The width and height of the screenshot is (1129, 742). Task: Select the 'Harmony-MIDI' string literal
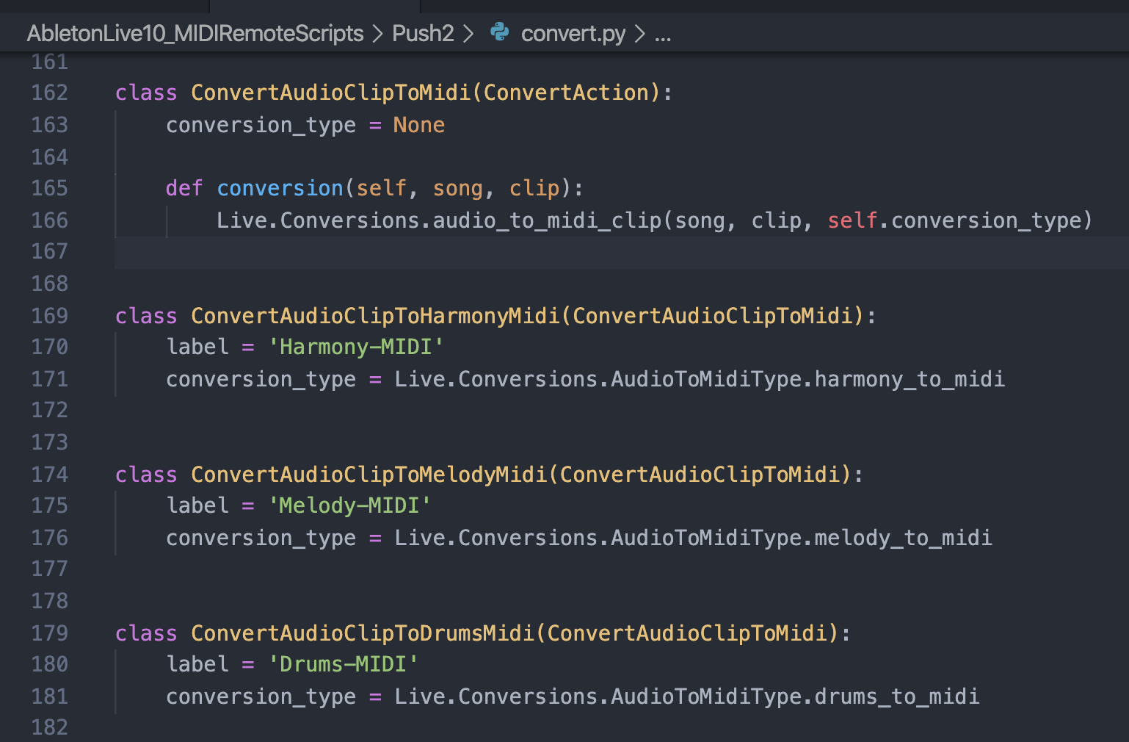click(x=357, y=346)
